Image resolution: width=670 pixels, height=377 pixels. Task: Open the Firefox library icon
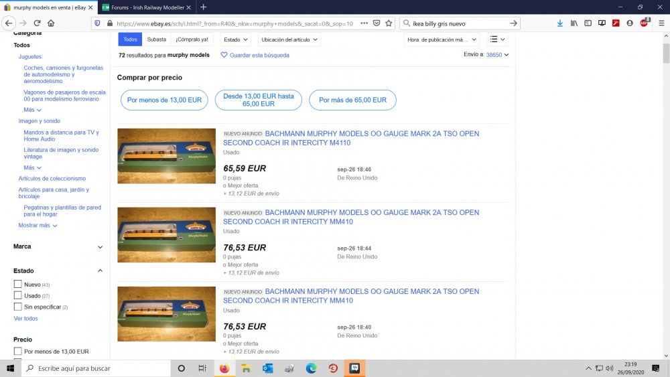574,23
